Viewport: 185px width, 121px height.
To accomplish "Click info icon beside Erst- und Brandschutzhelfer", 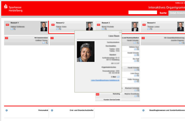I will 52,111.
